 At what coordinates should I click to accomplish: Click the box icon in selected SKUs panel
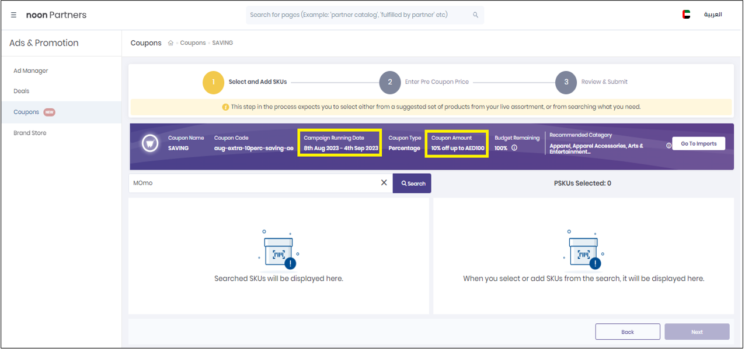pos(583,251)
